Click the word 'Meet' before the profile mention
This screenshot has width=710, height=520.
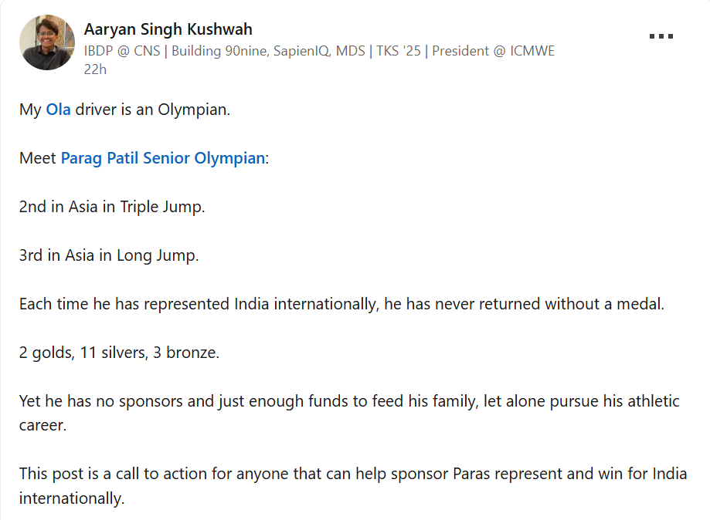(x=38, y=158)
